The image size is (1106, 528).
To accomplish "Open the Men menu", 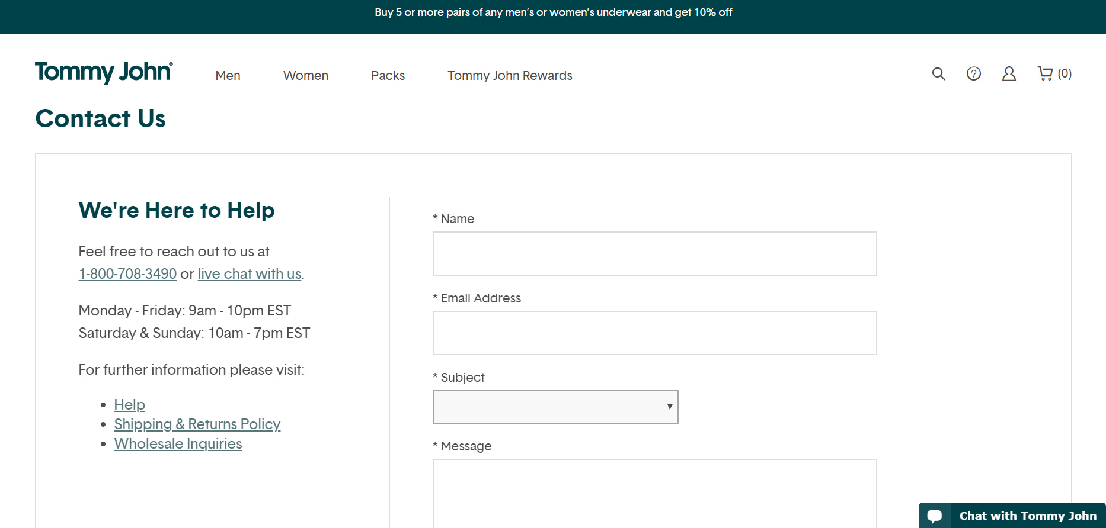I will pos(228,76).
